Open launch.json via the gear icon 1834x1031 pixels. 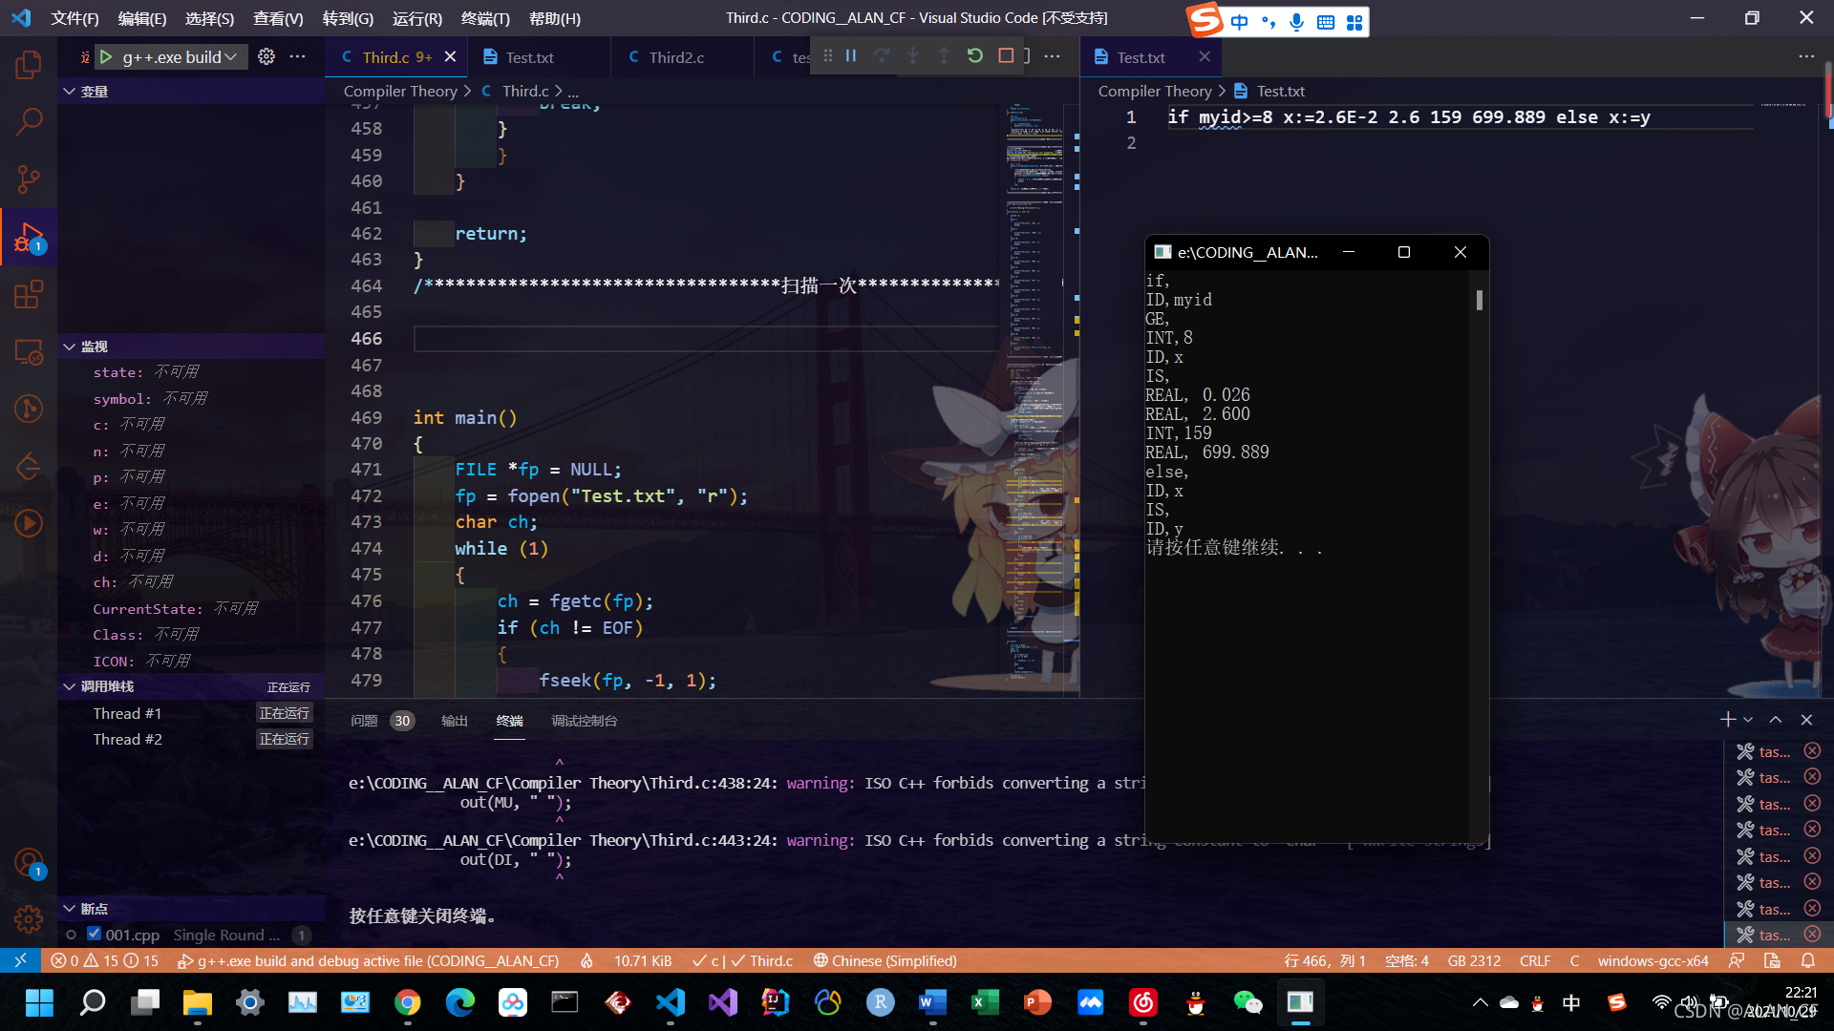point(267,57)
